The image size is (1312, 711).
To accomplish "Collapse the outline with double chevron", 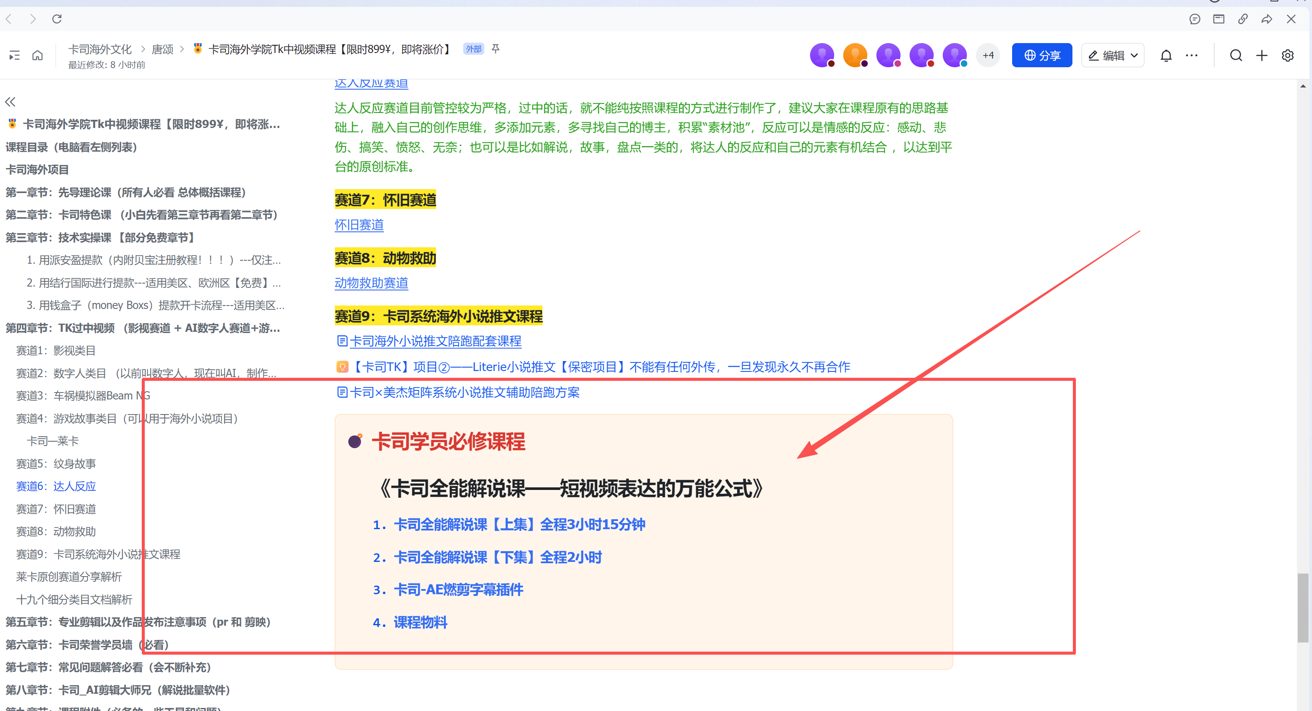I will pyautogui.click(x=10, y=101).
